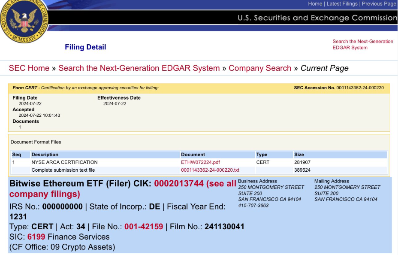Go to Company Search breadcrumb
Image resolution: width=398 pixels, height=255 pixels.
click(x=260, y=68)
